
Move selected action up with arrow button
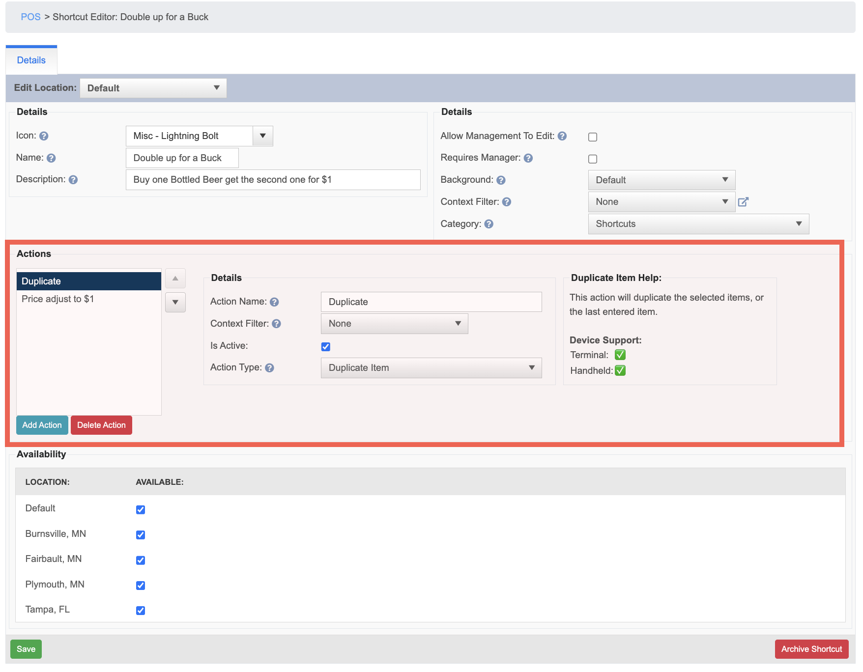(175, 279)
